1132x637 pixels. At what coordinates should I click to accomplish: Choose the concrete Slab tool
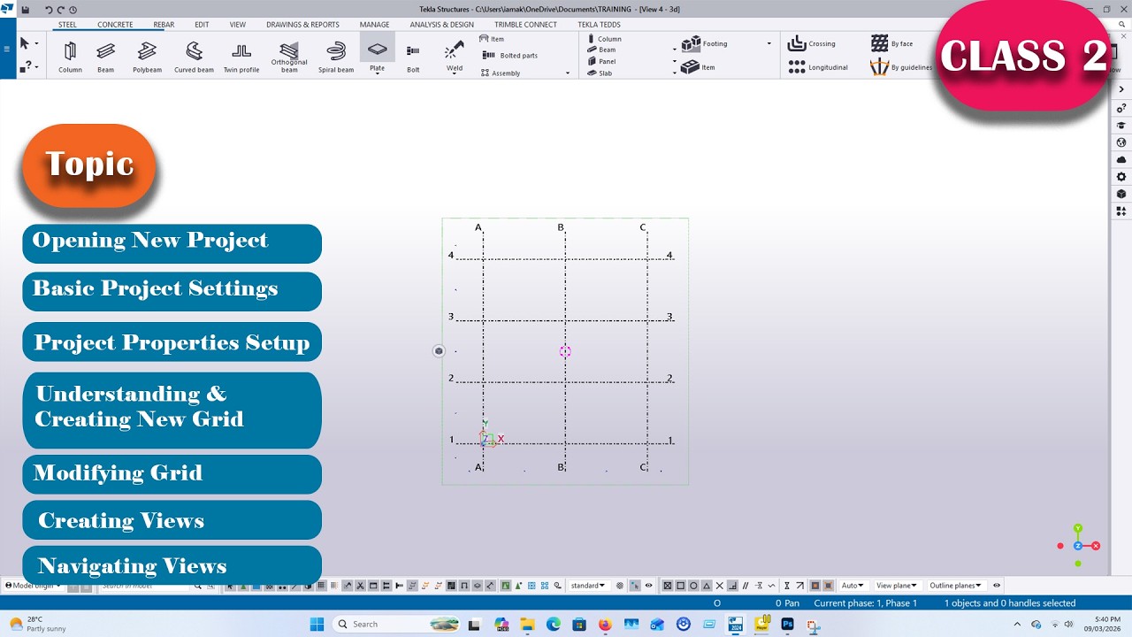click(x=600, y=73)
